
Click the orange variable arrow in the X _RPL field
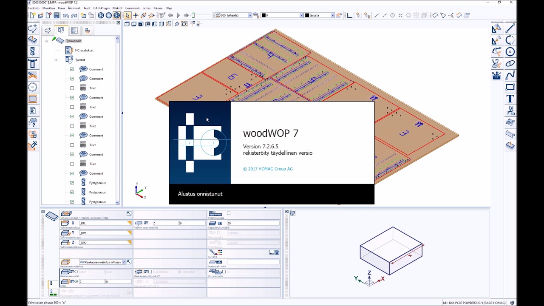[129, 223]
